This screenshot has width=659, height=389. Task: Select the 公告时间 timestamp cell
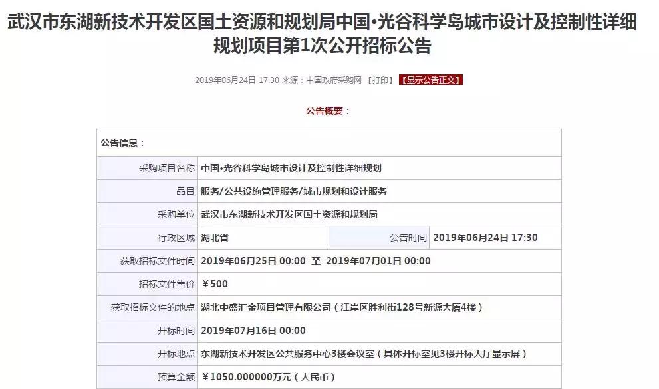[493, 238]
